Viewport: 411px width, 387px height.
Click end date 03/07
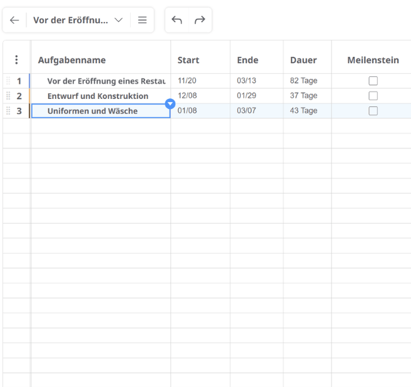click(x=246, y=110)
